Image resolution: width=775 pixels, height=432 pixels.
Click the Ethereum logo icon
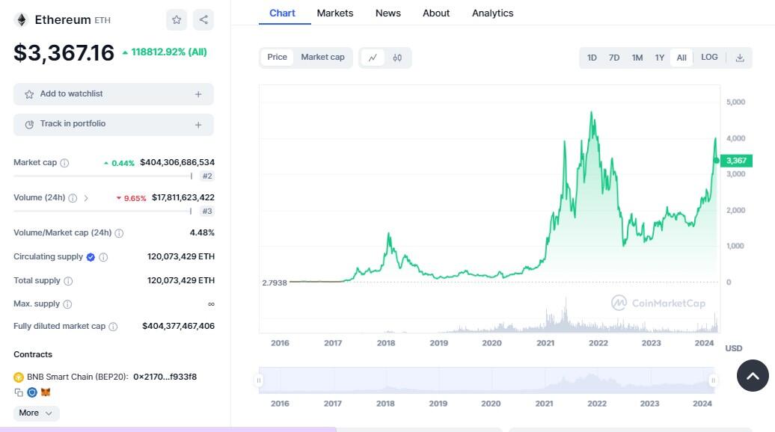click(x=21, y=19)
